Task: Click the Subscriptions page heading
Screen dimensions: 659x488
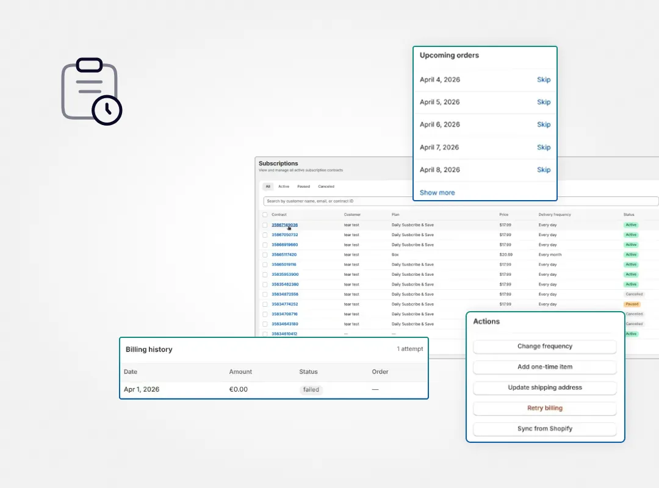Action: point(278,163)
